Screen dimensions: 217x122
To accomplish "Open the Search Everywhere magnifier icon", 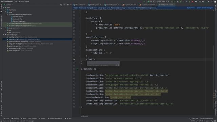I will click(212, 2).
